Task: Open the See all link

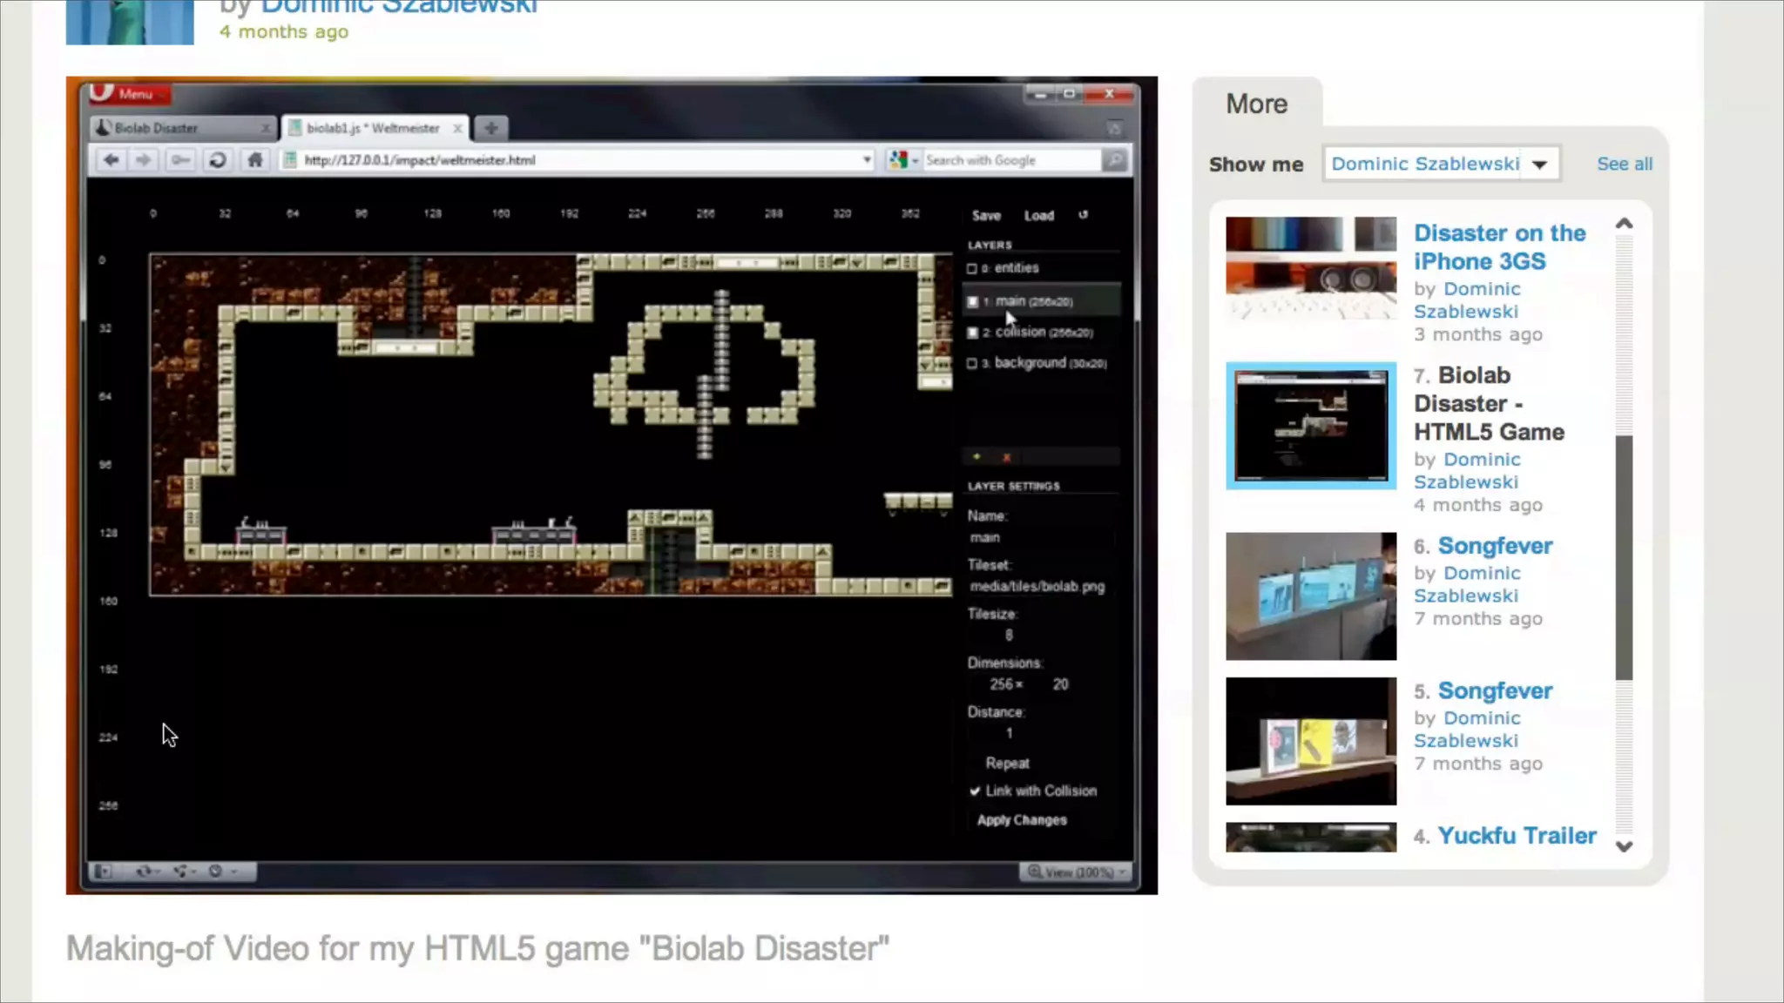Action: 1624,164
